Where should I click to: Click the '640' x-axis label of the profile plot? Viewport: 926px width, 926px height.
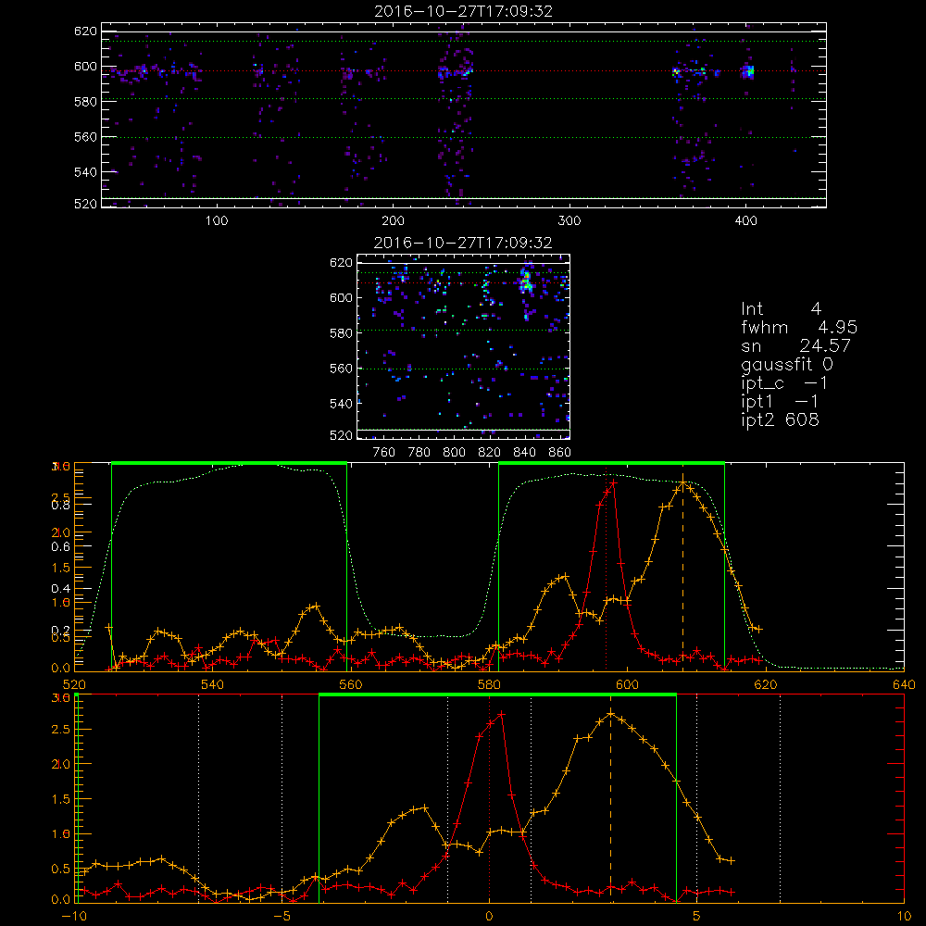click(x=904, y=684)
